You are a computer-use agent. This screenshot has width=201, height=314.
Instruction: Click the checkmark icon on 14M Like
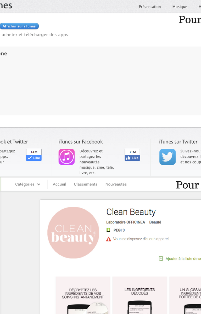tap(30, 158)
